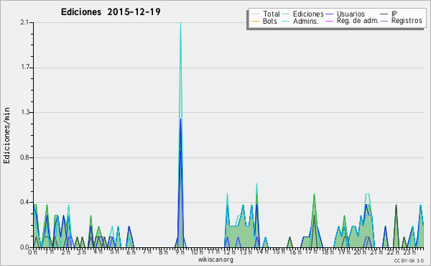The width and height of the screenshot is (431, 266).
Task: Click the y-axis value 0.0
Action: pyautogui.click(x=24, y=247)
